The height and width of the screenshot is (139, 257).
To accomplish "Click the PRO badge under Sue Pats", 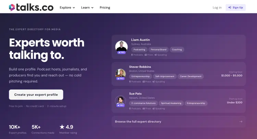I will [121, 105].
